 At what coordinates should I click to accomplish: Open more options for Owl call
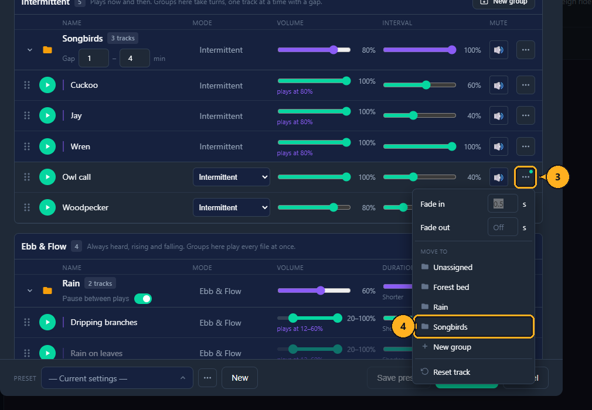[x=525, y=177]
